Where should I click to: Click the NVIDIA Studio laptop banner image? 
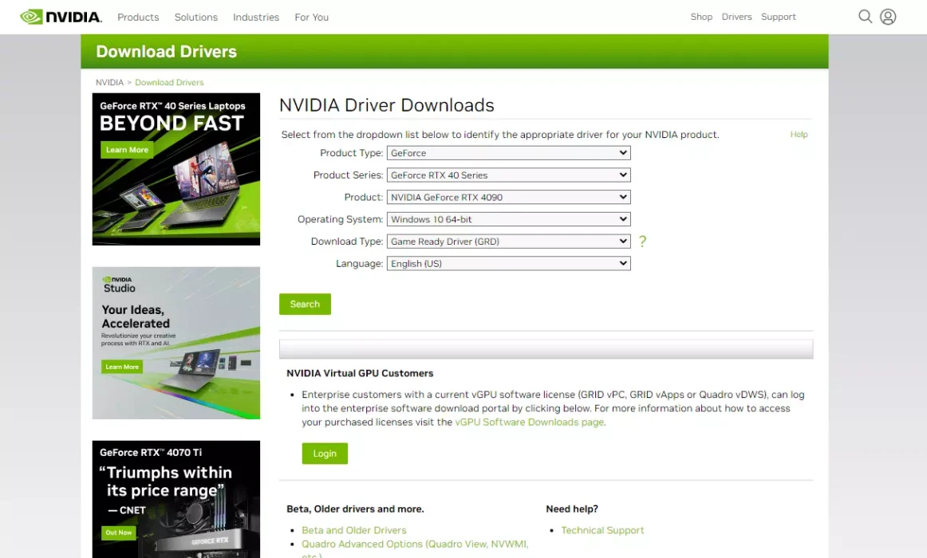[x=176, y=343]
